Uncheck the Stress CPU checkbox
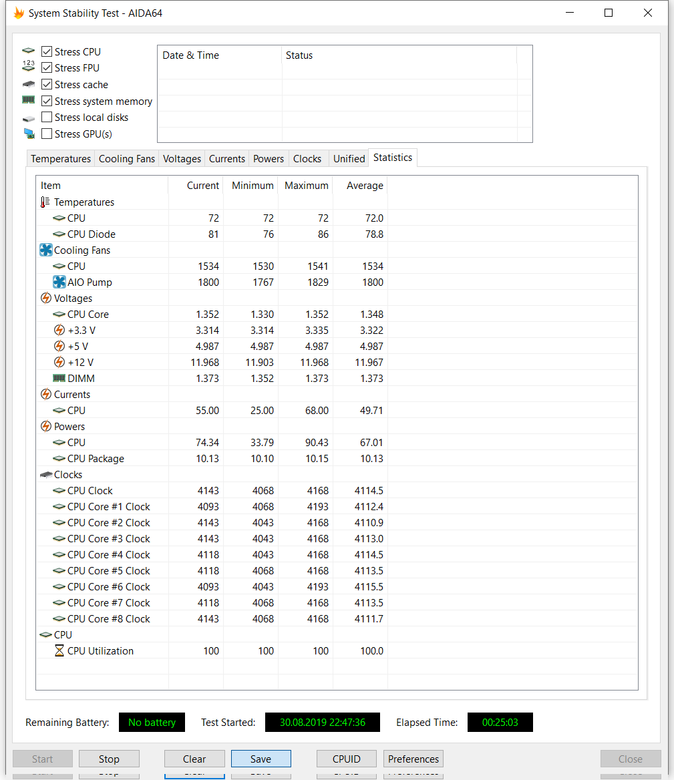 (47, 51)
